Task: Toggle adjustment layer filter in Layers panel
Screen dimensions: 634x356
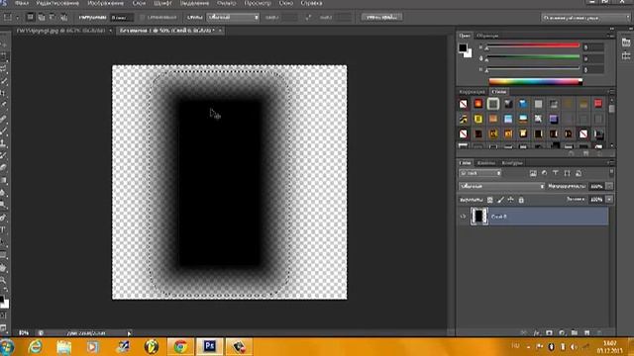Action: (544, 173)
